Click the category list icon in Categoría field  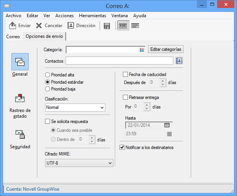pyautogui.click(x=142, y=50)
